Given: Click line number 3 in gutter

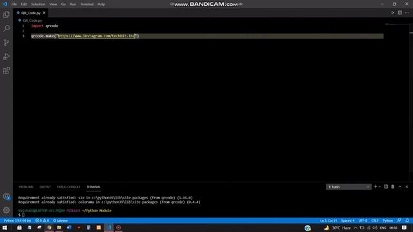Looking at the screenshot, I should pyautogui.click(x=23, y=36).
